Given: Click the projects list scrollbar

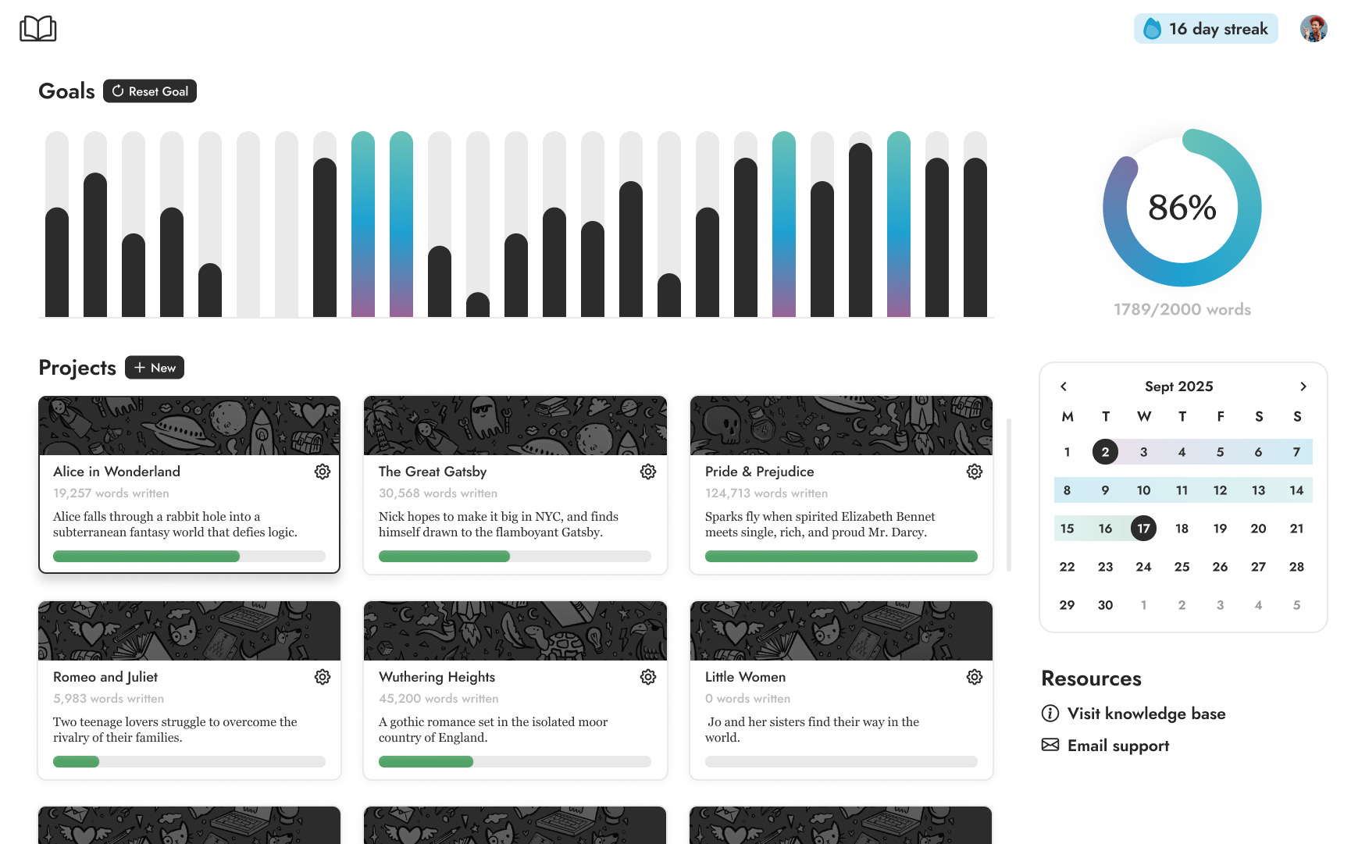Looking at the screenshot, I should tap(1009, 495).
